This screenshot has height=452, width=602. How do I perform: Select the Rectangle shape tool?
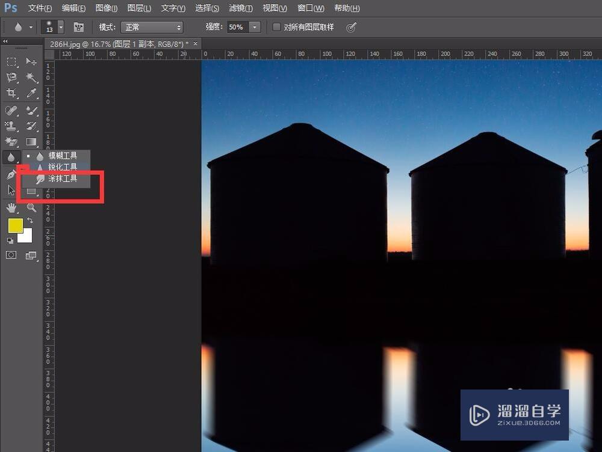31,192
